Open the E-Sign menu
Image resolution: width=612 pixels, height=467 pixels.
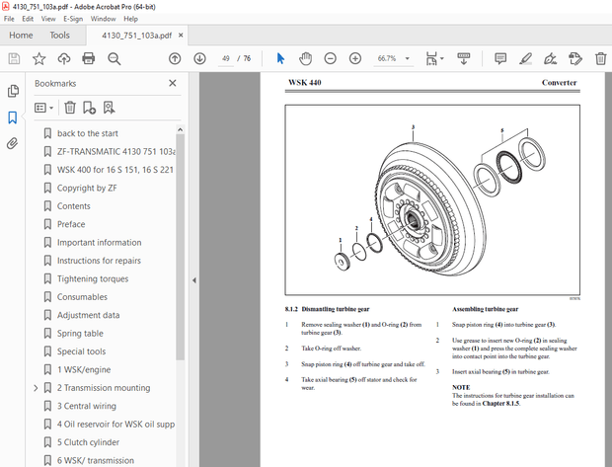click(x=73, y=19)
